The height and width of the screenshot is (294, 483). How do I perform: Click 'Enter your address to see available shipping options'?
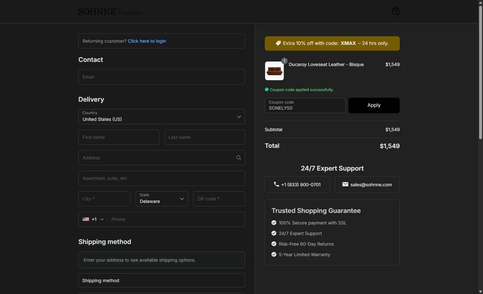[x=139, y=260]
